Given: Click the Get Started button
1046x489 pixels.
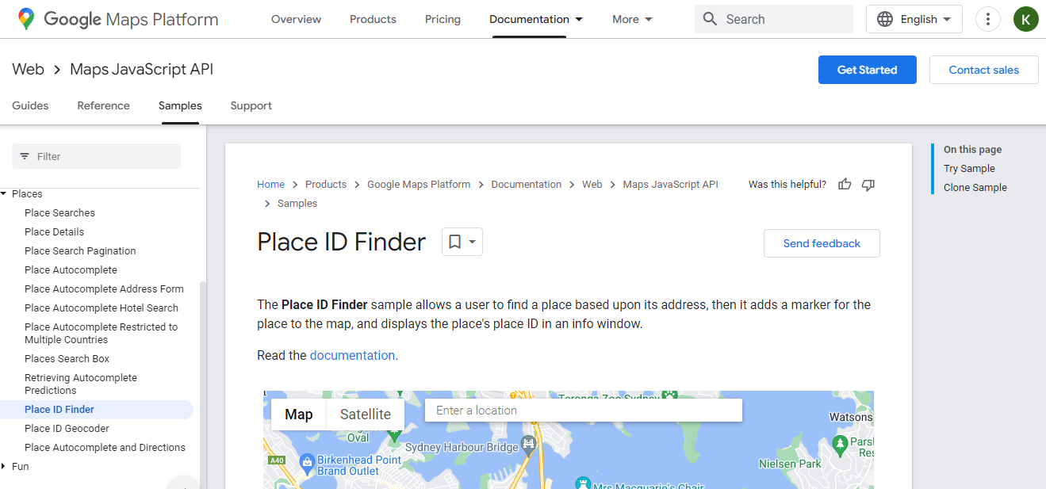Looking at the screenshot, I should point(868,70).
